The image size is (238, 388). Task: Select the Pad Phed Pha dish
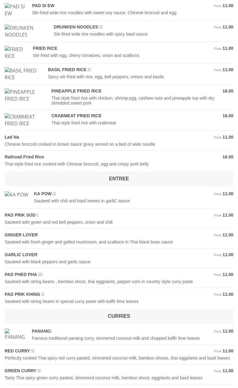pyautogui.click(x=21, y=274)
